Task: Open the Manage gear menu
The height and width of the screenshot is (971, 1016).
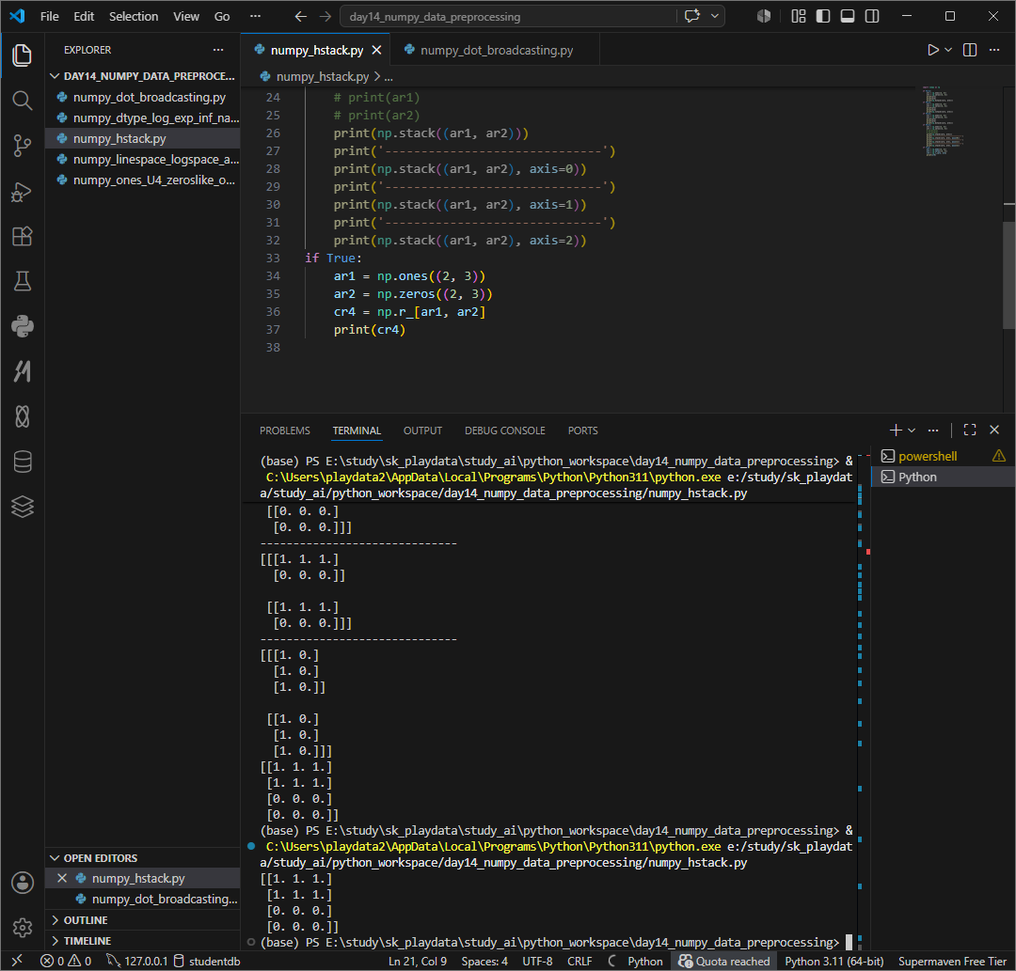Action: click(22, 928)
